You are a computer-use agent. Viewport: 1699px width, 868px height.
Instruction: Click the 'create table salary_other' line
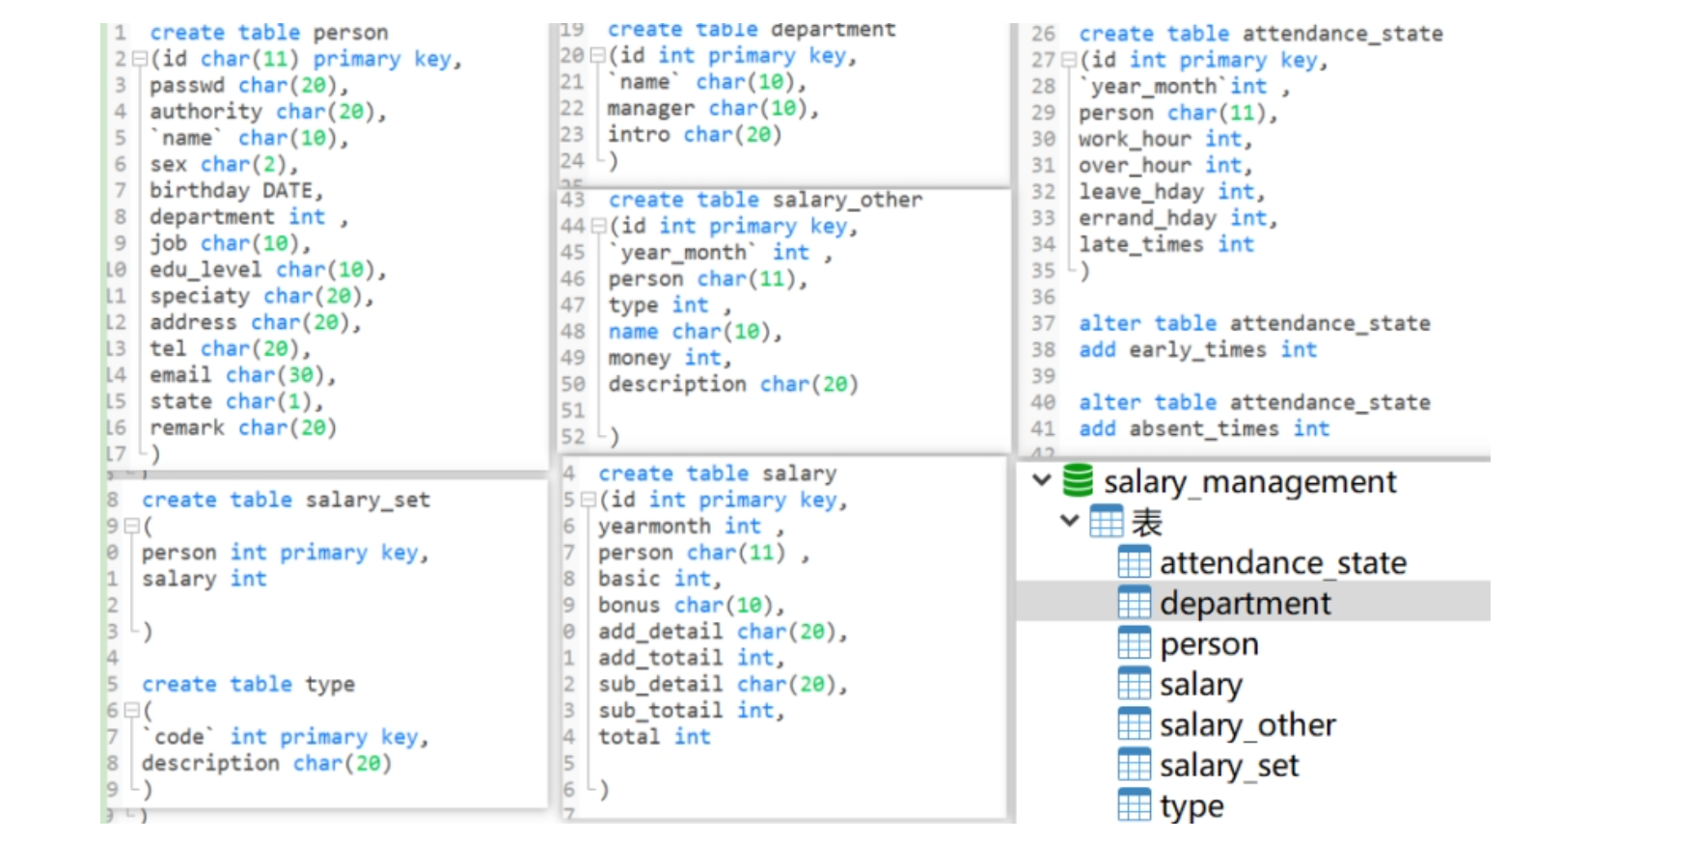coord(765,200)
